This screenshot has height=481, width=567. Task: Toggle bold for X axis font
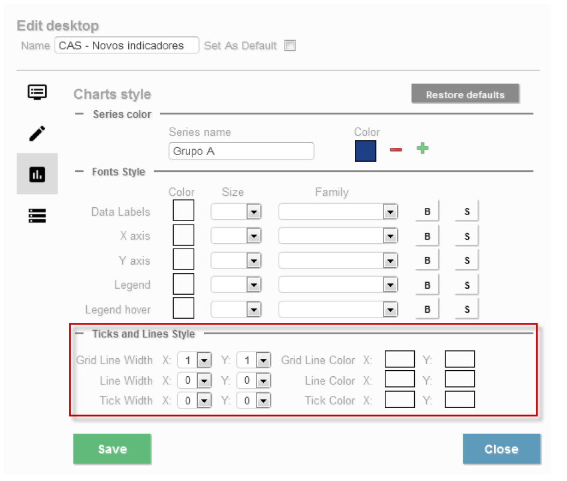427,236
